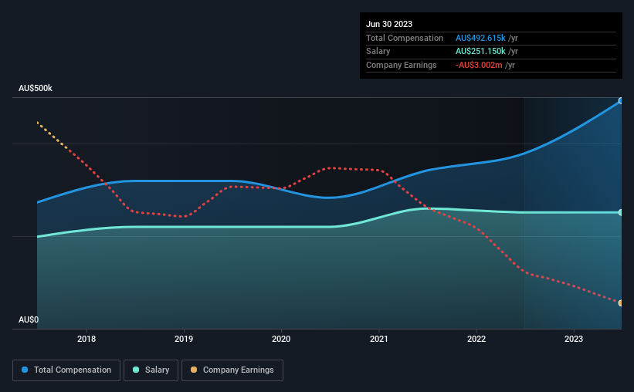
Task: Click the 2022 x-axis label
Action: click(476, 339)
